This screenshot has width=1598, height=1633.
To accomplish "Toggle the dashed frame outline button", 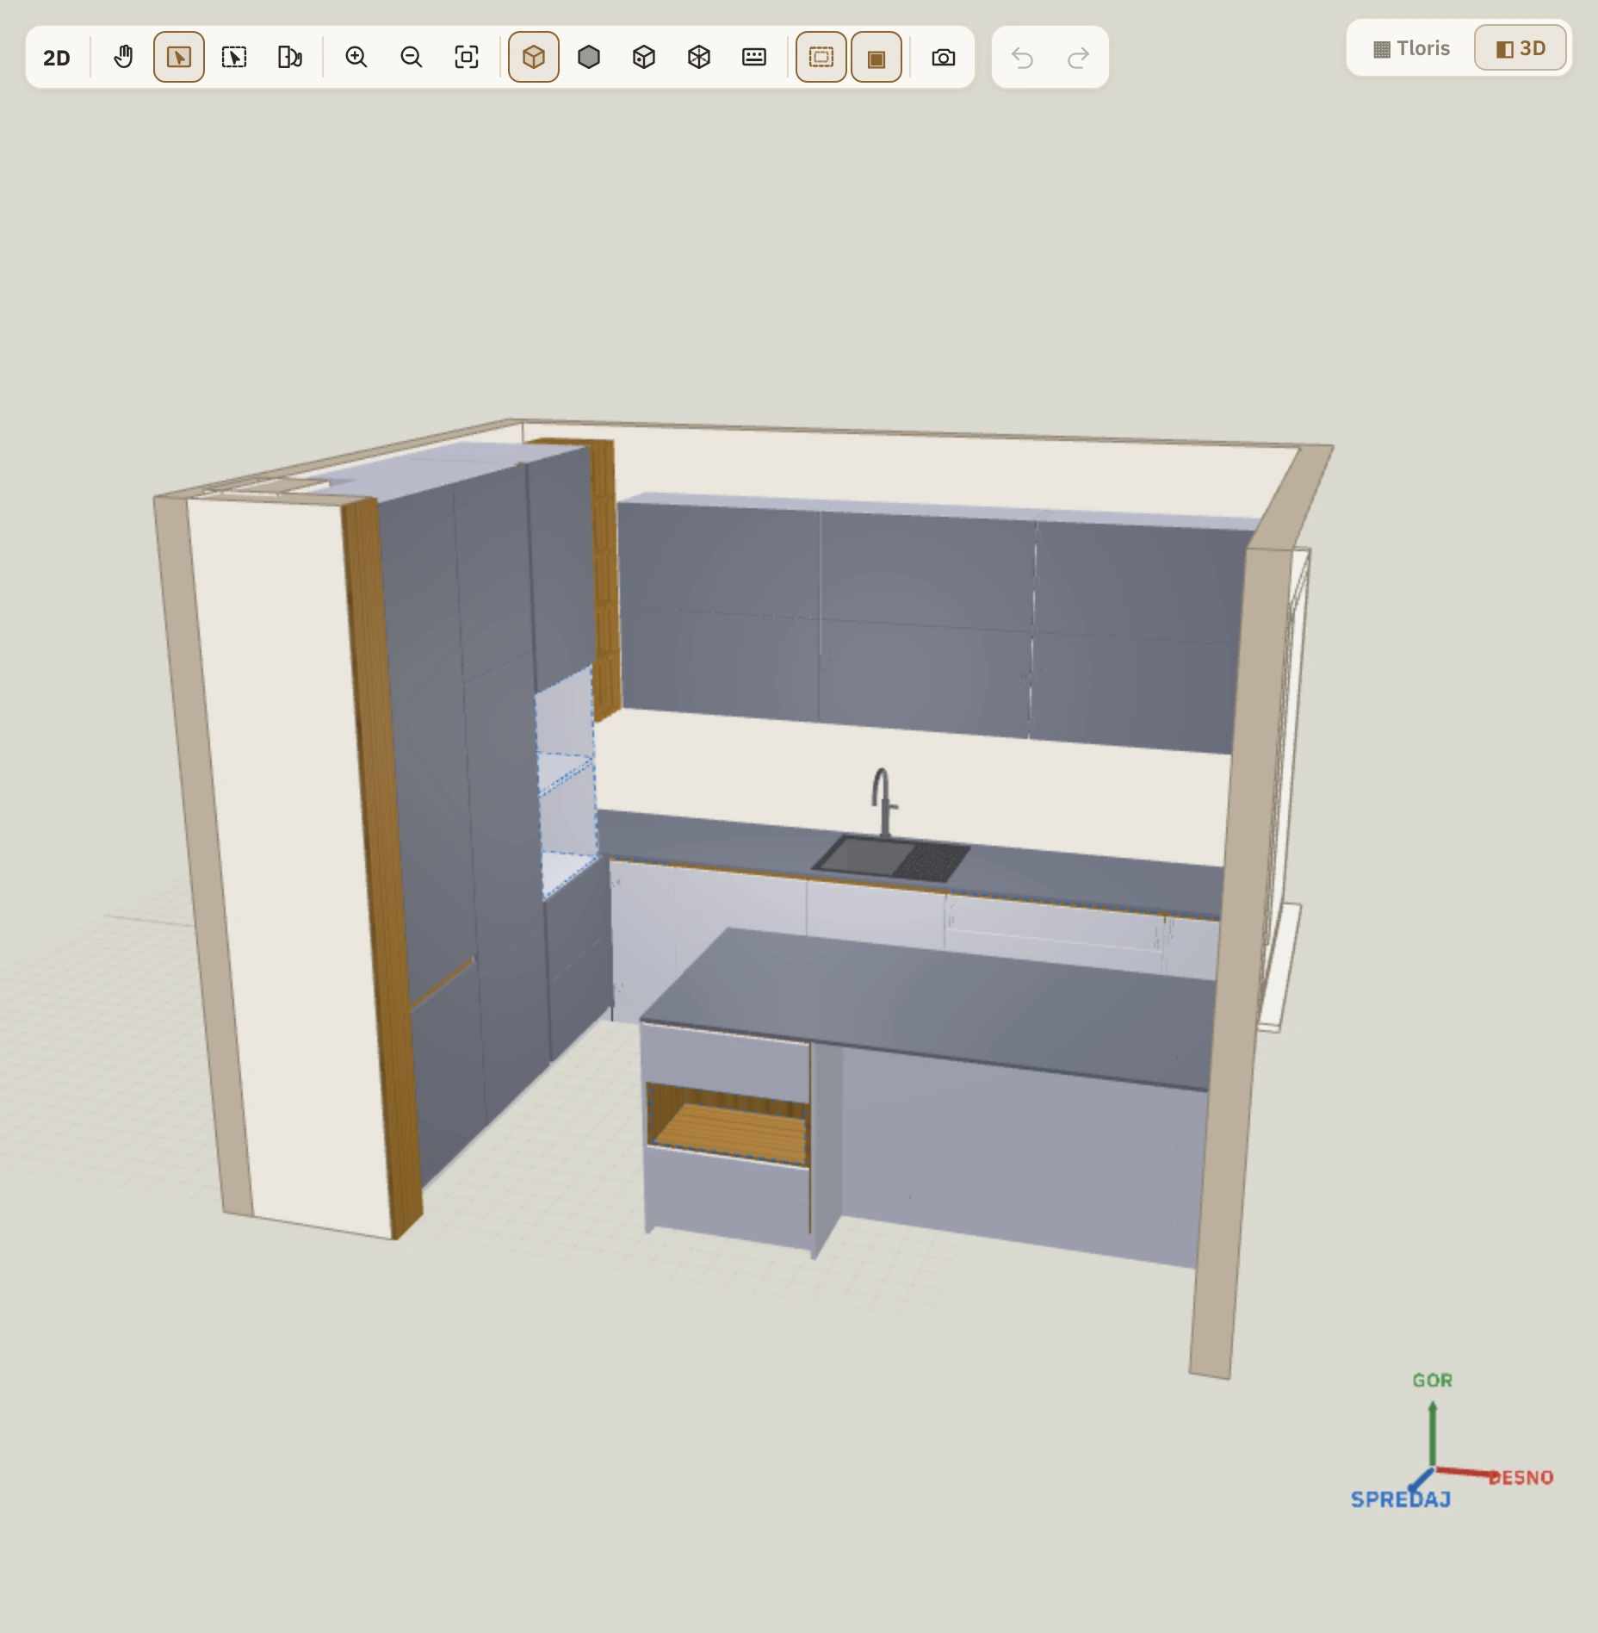I will click(821, 58).
